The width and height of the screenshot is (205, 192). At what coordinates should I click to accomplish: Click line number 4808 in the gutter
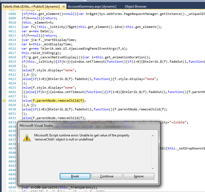click(x=12, y=14)
